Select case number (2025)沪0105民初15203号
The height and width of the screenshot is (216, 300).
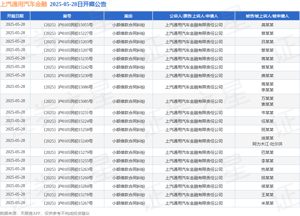click(68, 42)
